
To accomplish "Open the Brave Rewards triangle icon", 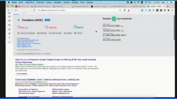I will 129,10.
